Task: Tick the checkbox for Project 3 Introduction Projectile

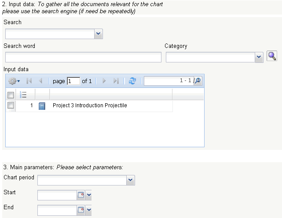Action: 11,105
